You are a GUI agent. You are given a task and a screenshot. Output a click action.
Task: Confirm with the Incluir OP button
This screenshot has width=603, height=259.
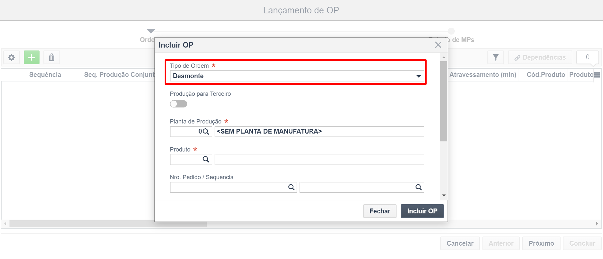point(422,211)
